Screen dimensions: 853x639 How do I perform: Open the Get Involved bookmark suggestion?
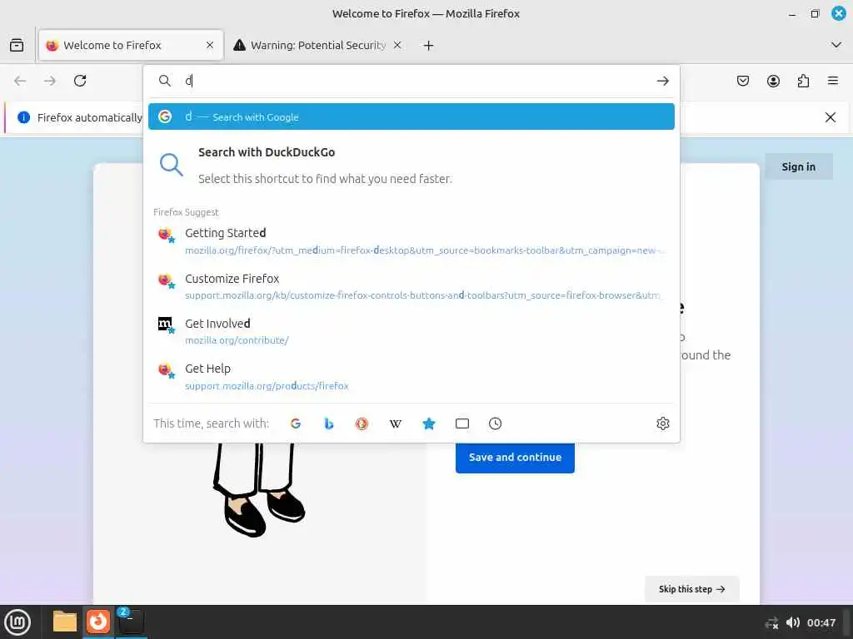click(412, 331)
